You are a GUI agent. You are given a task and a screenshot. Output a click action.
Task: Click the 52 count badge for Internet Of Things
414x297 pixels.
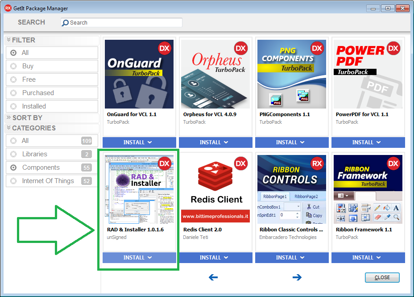pos(87,181)
